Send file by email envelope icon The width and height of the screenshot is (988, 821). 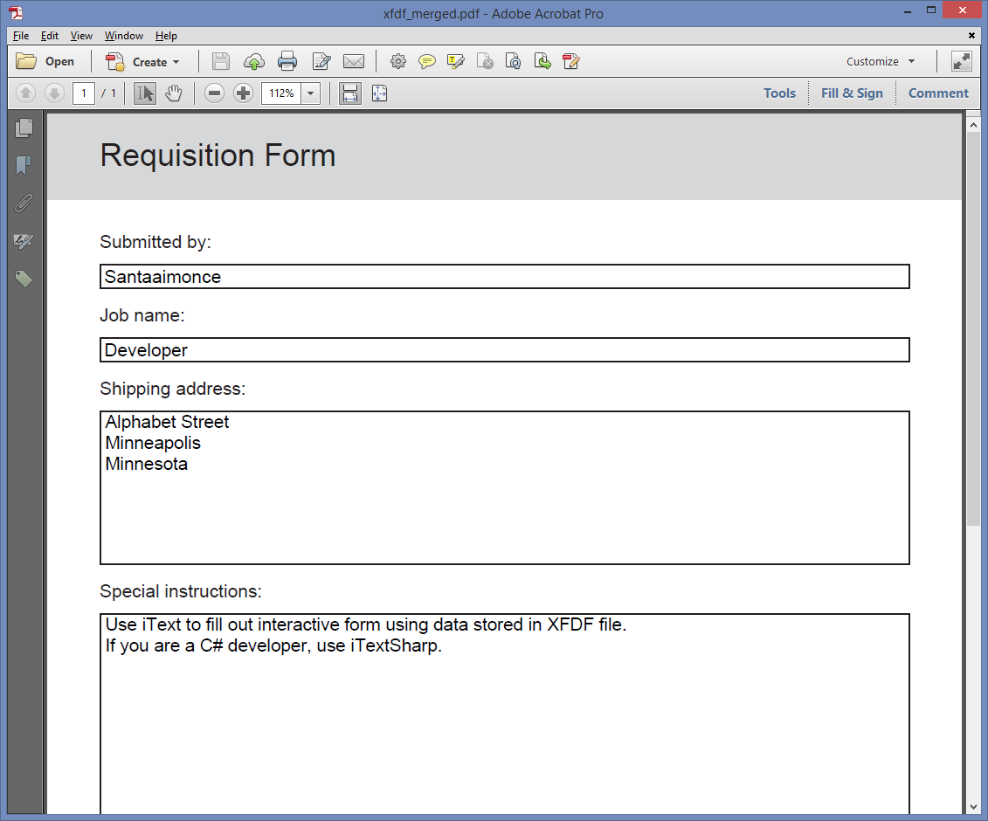[354, 62]
